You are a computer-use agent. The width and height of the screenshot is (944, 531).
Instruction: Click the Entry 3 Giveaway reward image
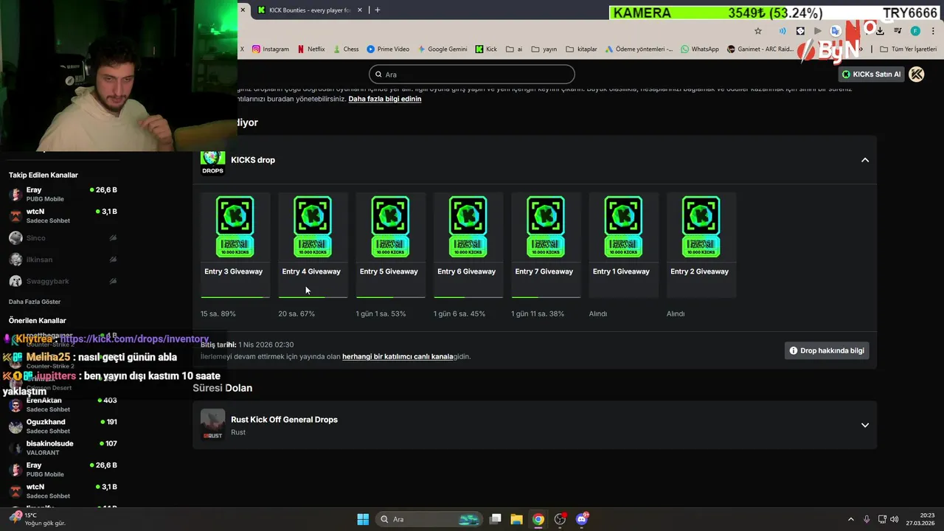[x=235, y=226]
